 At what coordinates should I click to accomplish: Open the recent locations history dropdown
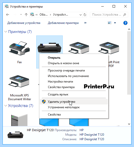[x=21, y=15]
